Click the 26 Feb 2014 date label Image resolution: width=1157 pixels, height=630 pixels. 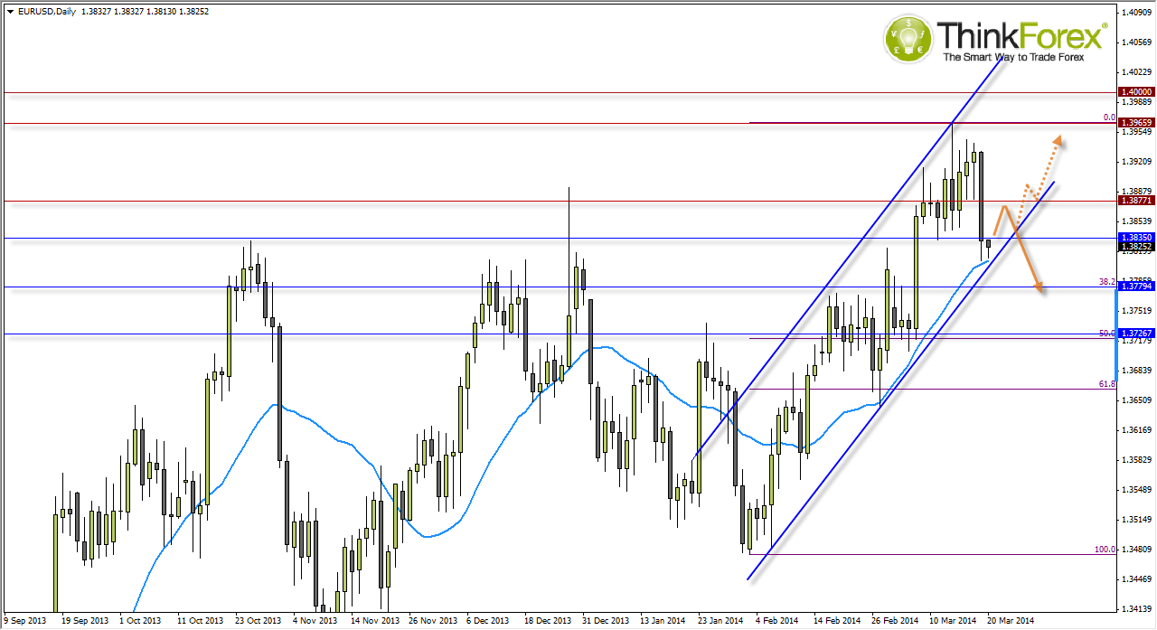895,621
